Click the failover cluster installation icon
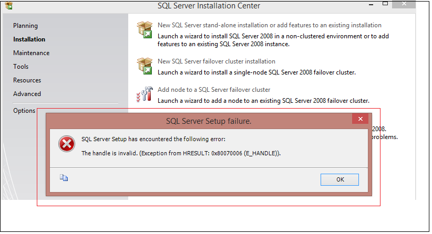Viewport: 432px width, 234px height. (x=144, y=66)
